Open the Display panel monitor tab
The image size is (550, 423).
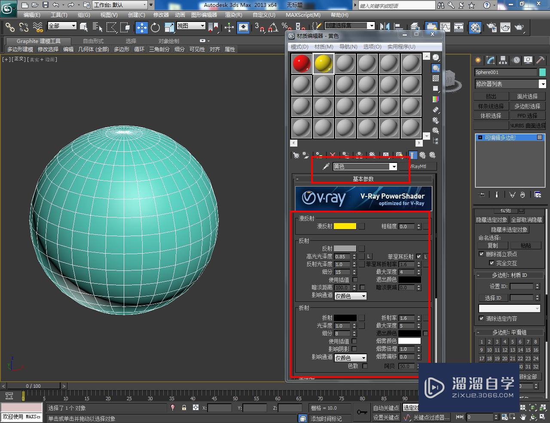[x=528, y=60]
